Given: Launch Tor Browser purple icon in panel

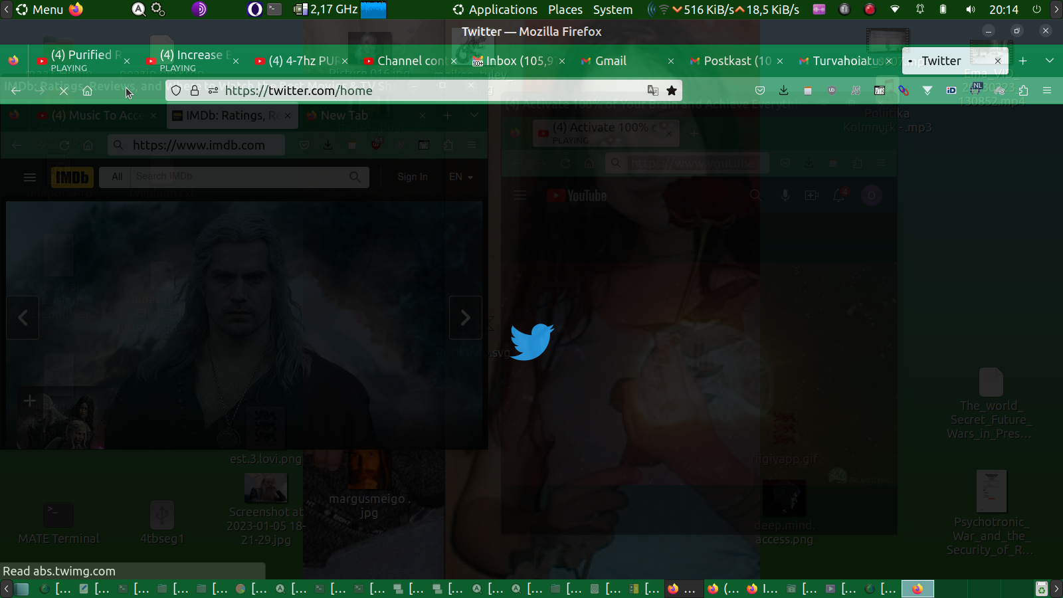Looking at the screenshot, I should 199,9.
